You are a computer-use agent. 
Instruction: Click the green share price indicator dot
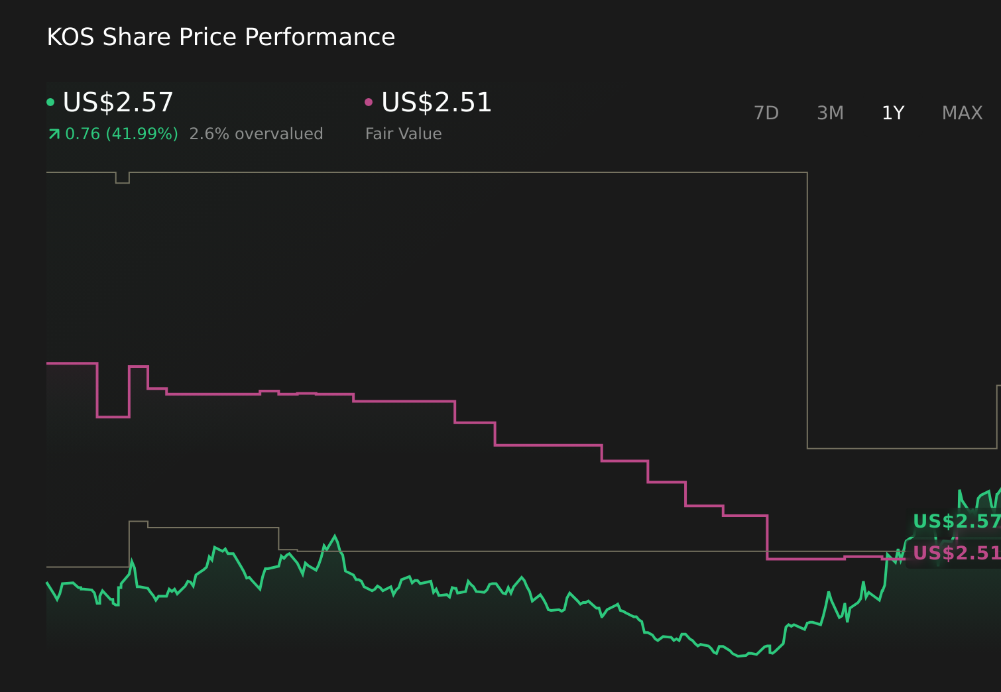(50, 101)
